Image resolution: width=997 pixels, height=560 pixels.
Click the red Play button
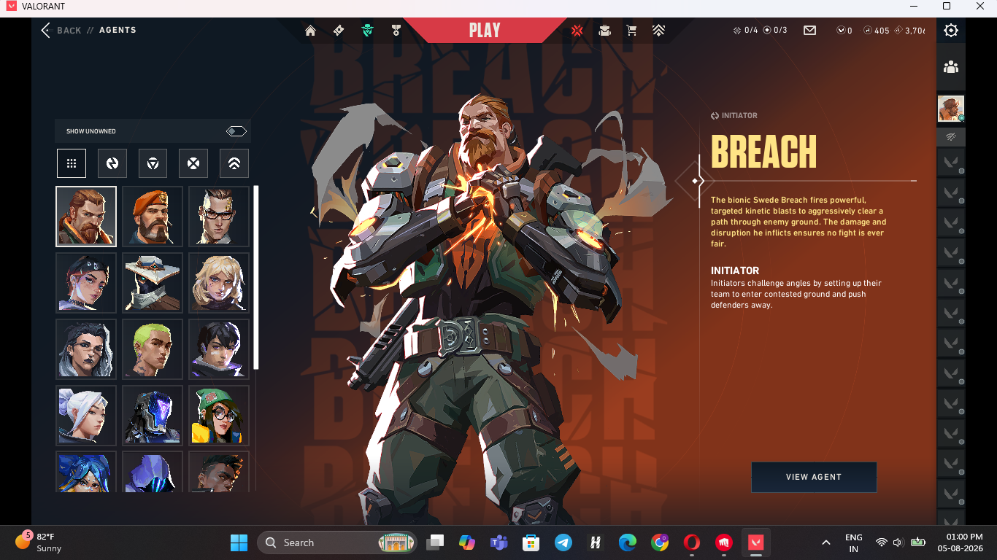point(485,31)
